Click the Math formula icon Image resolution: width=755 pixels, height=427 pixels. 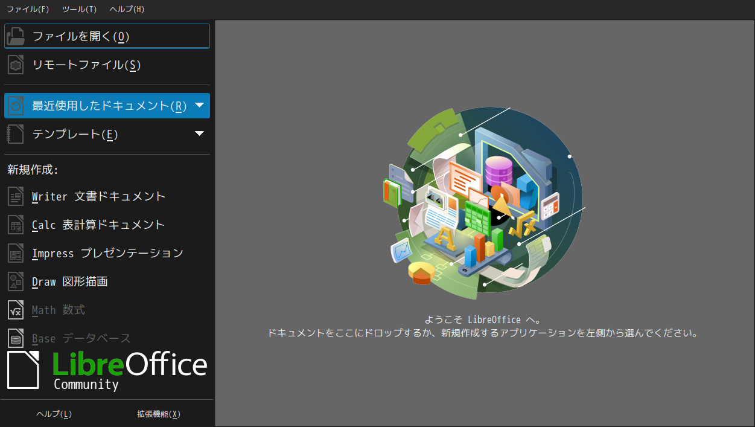(16, 310)
